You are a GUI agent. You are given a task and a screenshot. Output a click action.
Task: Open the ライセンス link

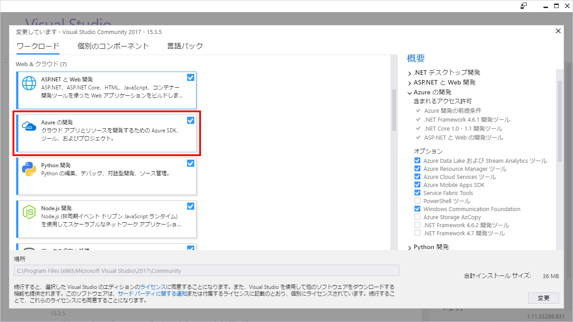153,287
